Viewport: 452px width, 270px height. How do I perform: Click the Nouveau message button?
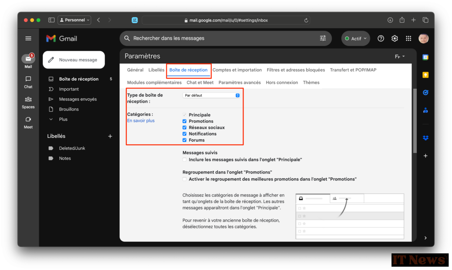point(74,60)
